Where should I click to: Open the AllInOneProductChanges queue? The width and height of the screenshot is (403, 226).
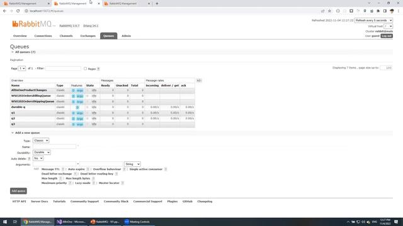tap(29, 90)
